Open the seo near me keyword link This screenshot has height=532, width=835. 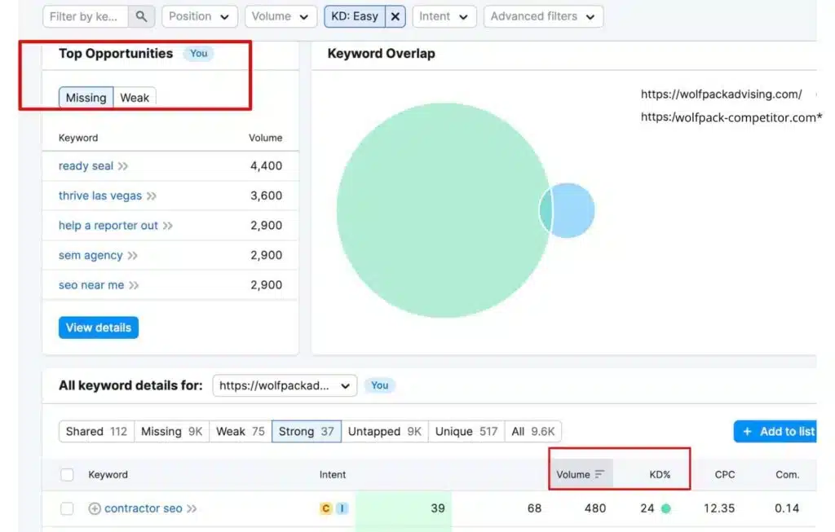pos(91,285)
